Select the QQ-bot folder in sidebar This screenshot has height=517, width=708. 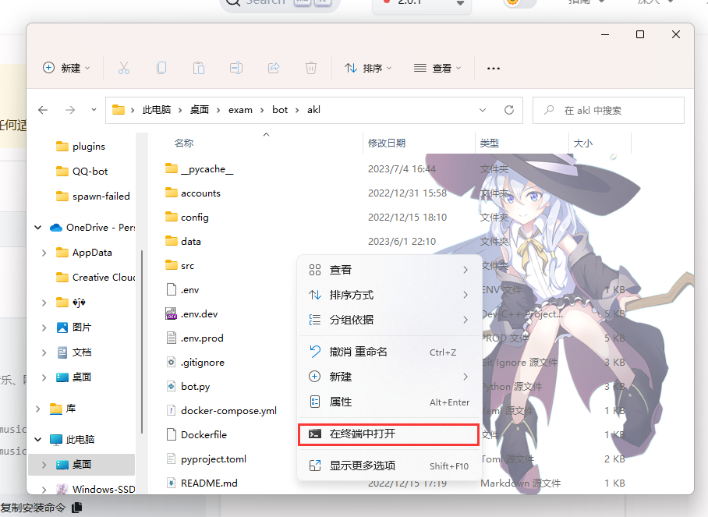pyautogui.click(x=90, y=171)
